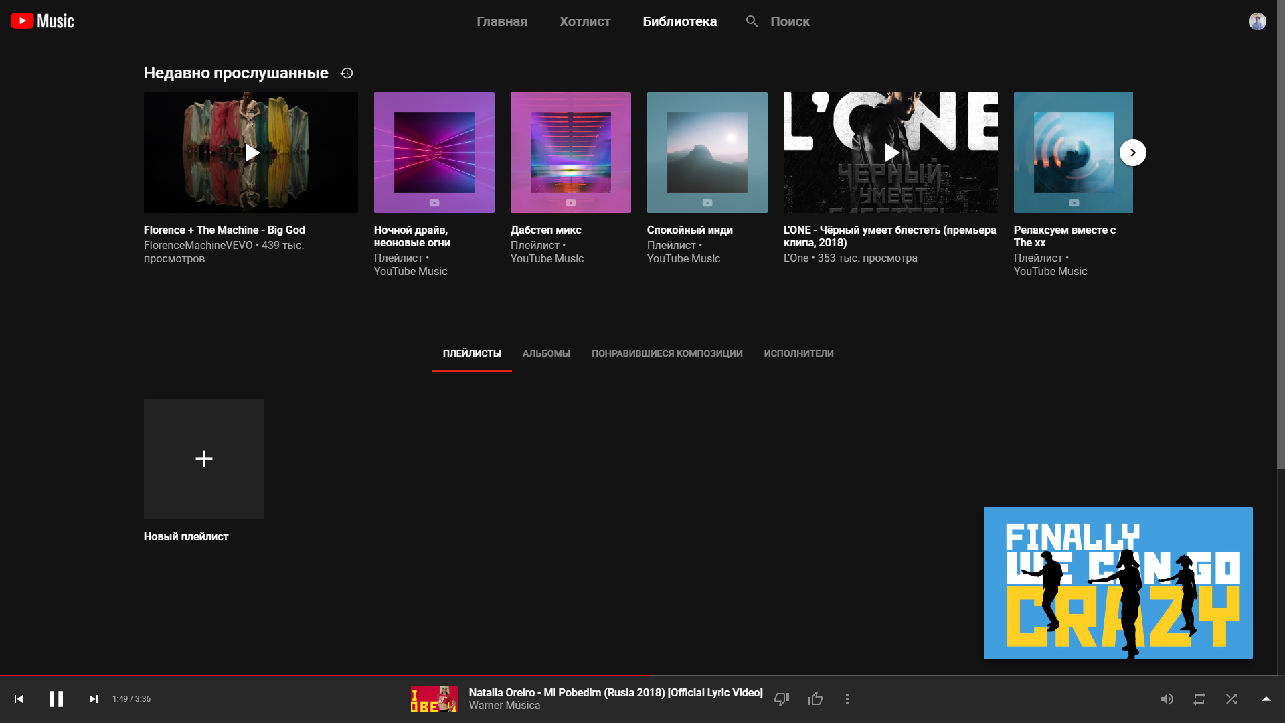Skip to the previous track
The width and height of the screenshot is (1285, 723).
point(19,699)
